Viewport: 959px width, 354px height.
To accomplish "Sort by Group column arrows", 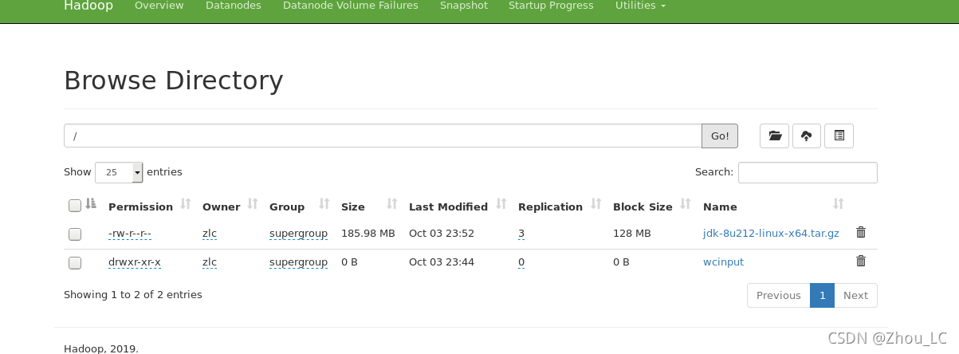I will pos(324,205).
